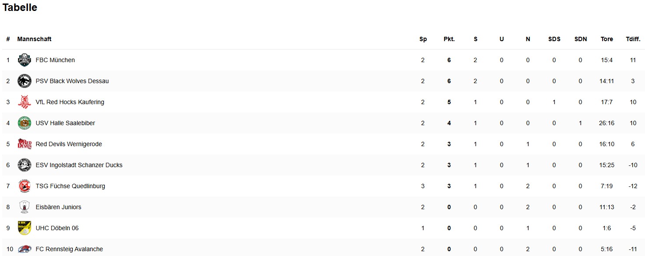Open the PSV Black Wolves Dessau name
Viewport: 645px width, 256px height.
tap(72, 81)
